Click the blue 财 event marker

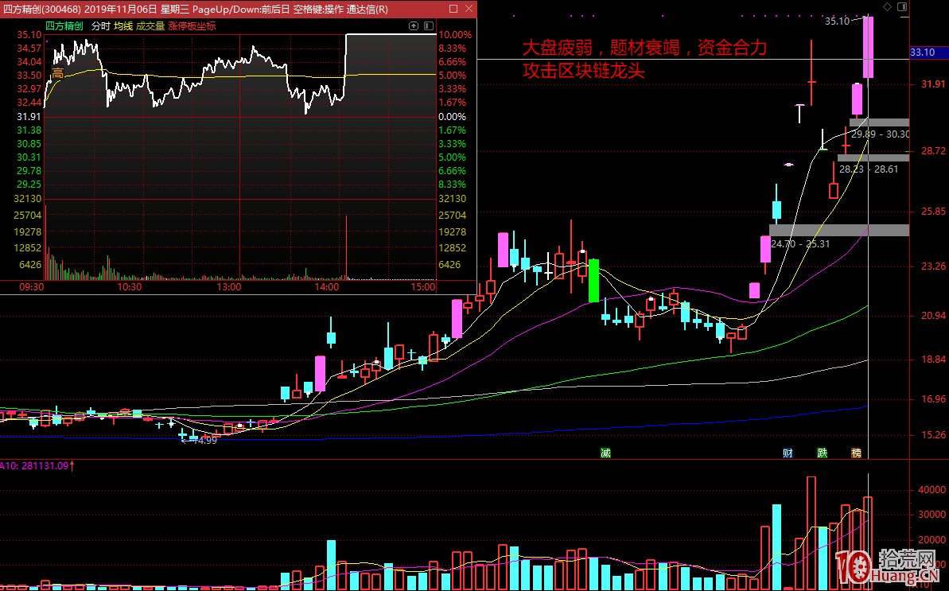(x=788, y=453)
